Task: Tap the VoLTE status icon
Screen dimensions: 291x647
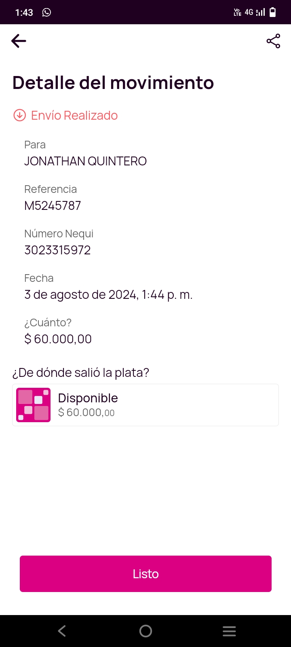Action: (x=237, y=12)
